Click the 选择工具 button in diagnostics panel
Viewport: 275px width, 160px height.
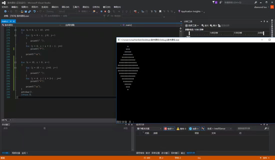point(192,25)
